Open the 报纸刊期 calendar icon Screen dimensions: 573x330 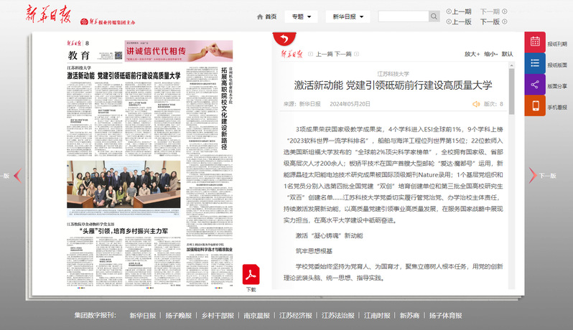(x=535, y=42)
